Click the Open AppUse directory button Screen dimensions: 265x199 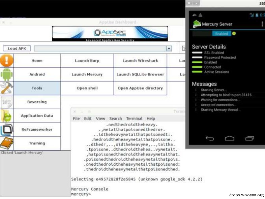click(x=140, y=88)
